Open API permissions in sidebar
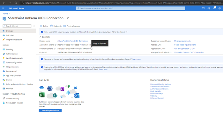Viewport: 223px width, 120px height. click(x=12, y=67)
